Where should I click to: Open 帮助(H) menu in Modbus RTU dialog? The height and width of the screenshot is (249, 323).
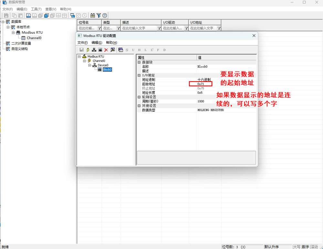111,43
